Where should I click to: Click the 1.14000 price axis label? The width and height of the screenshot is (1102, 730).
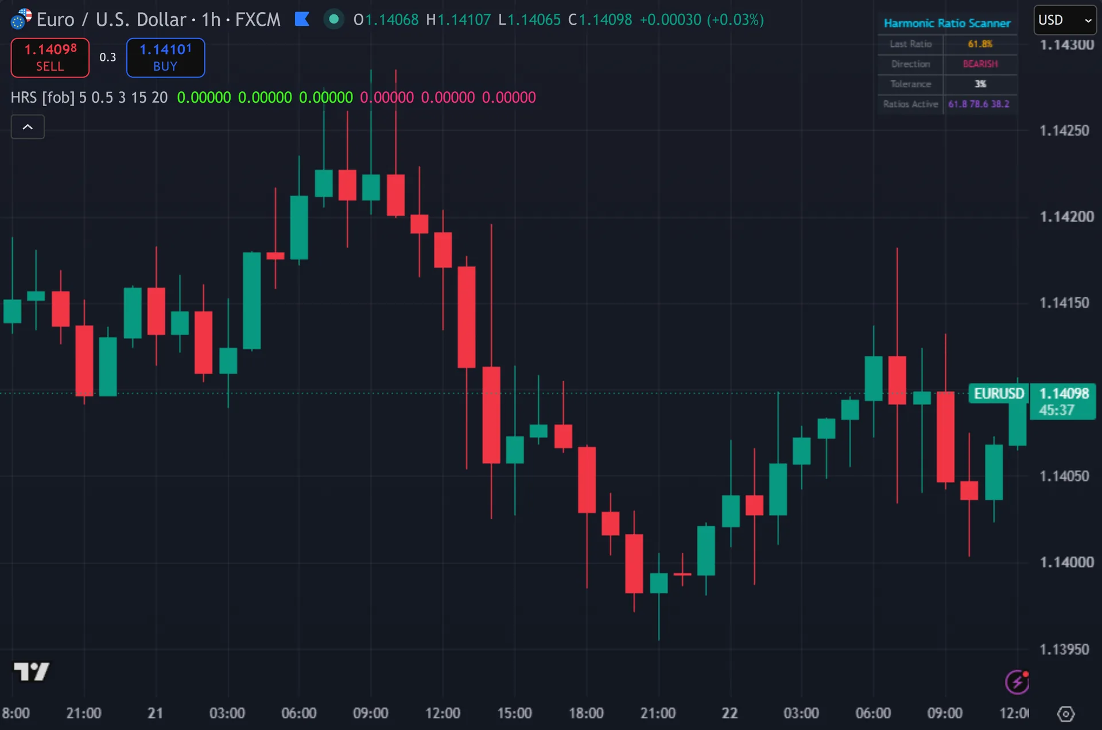click(x=1066, y=562)
